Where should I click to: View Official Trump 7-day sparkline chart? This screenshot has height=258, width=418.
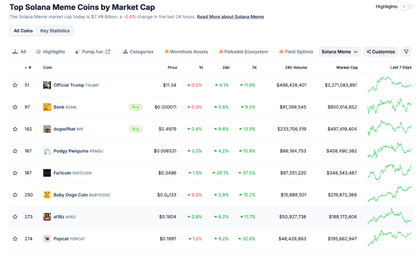click(389, 84)
